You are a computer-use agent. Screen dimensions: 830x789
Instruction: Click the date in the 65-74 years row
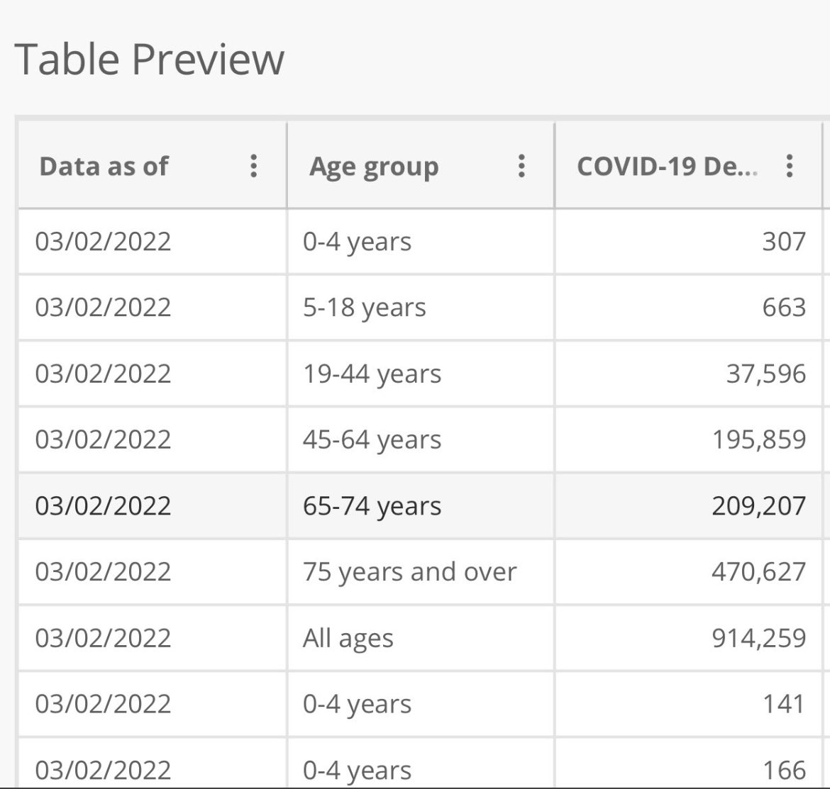click(x=104, y=505)
